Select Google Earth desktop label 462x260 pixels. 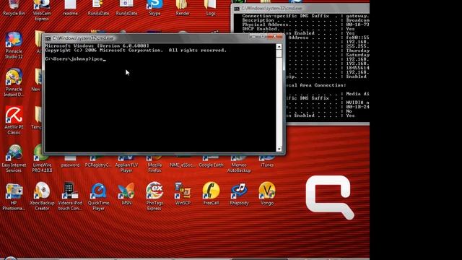211,165
